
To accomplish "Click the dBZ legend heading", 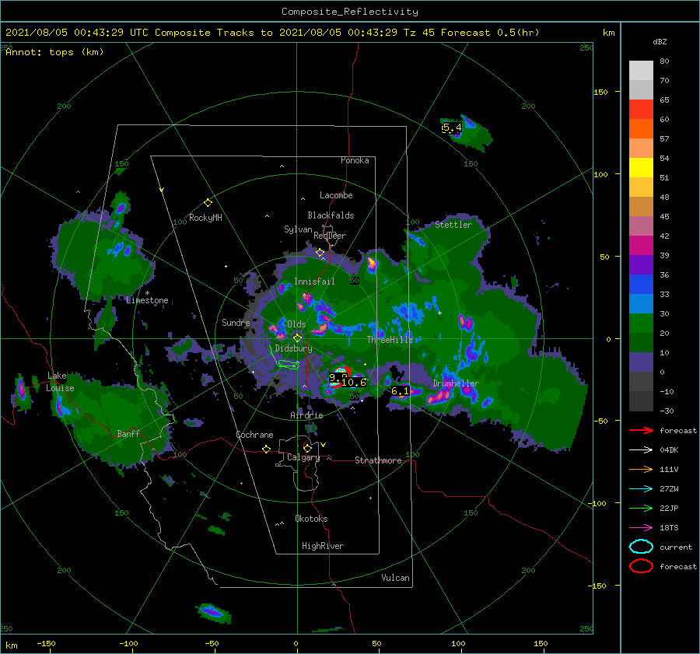I will 660,41.
